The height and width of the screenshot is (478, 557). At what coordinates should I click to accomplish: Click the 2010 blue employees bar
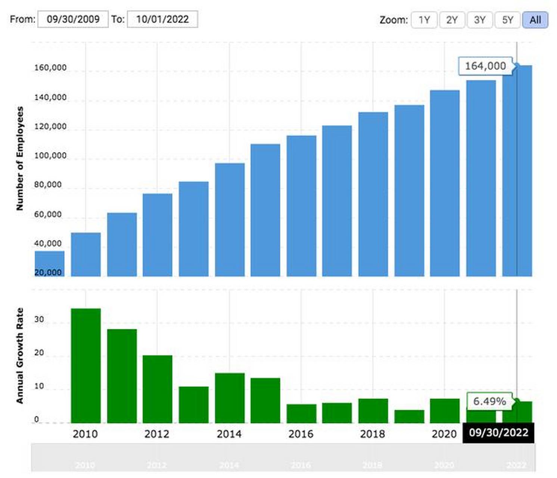click(x=86, y=255)
